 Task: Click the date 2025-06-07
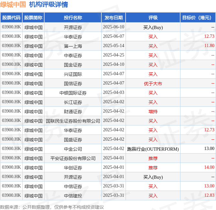[x=114, y=36]
